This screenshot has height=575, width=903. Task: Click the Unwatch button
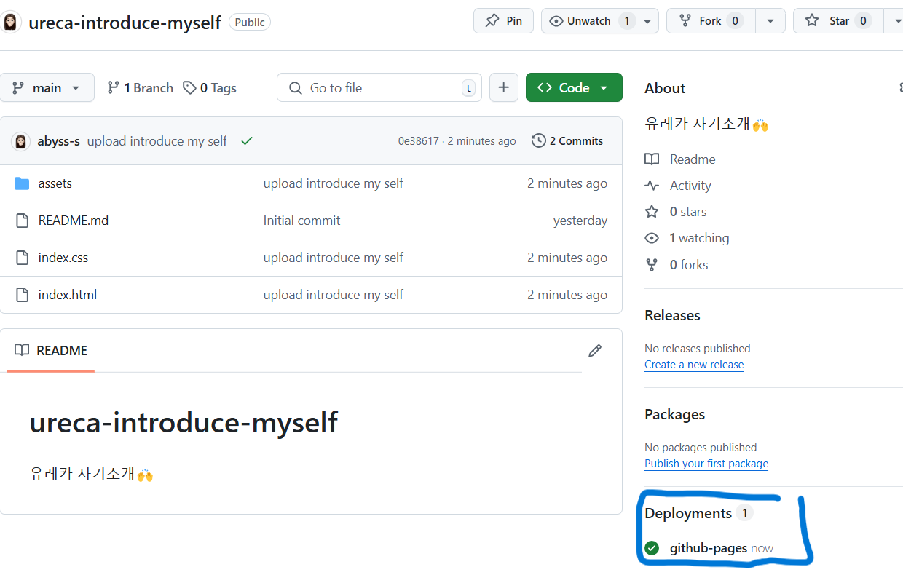pyautogui.click(x=588, y=21)
